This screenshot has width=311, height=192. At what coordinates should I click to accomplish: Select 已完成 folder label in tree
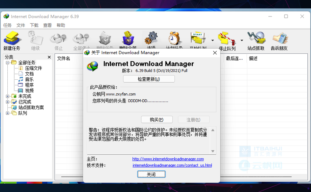(25, 102)
